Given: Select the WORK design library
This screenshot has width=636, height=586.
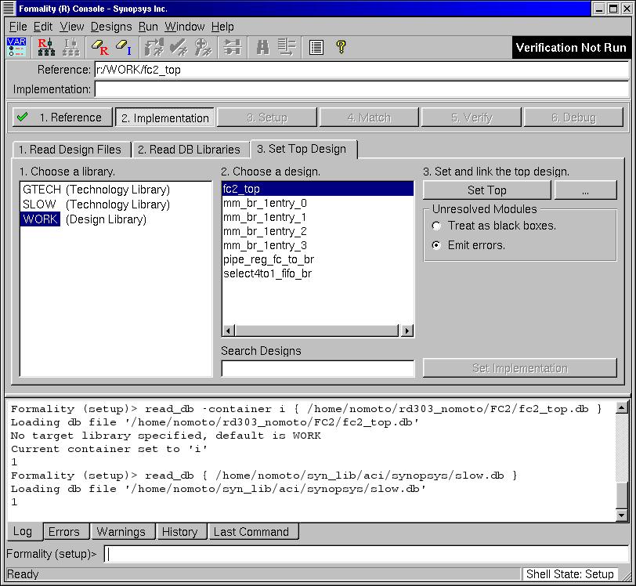Looking at the screenshot, I should (x=85, y=219).
